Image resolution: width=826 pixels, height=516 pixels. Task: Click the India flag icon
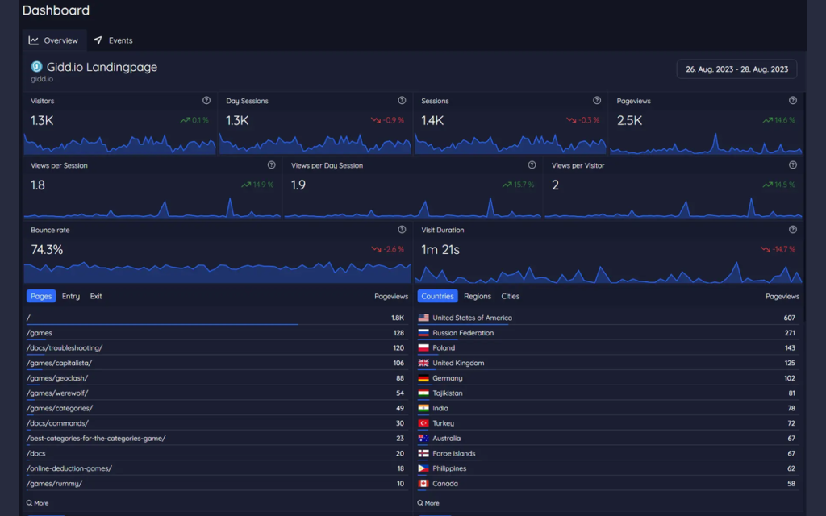click(x=423, y=408)
